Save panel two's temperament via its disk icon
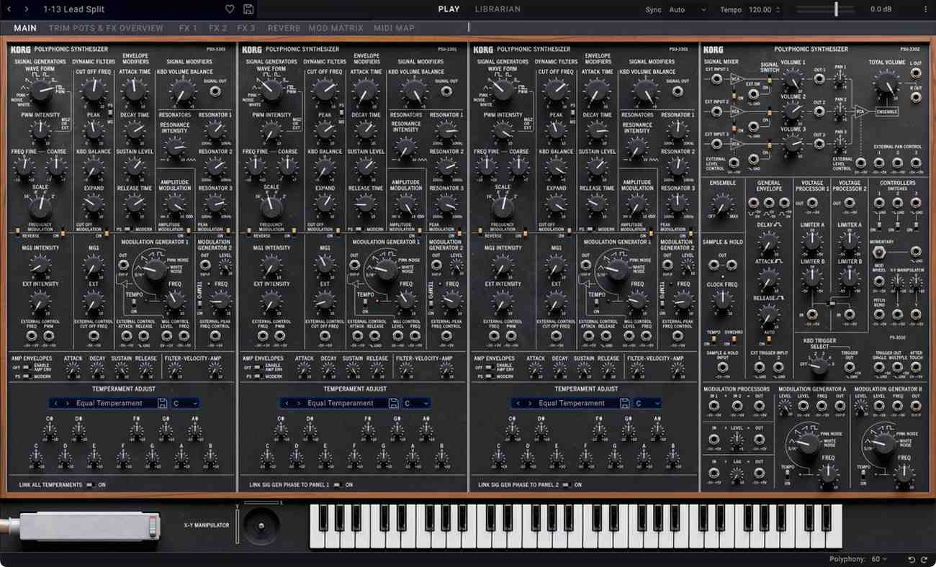Image resolution: width=936 pixels, height=567 pixels. coord(393,403)
